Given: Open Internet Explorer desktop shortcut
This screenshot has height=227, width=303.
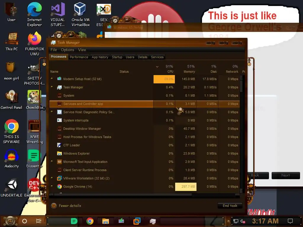Looking at the screenshot, I should [x=34, y=14].
